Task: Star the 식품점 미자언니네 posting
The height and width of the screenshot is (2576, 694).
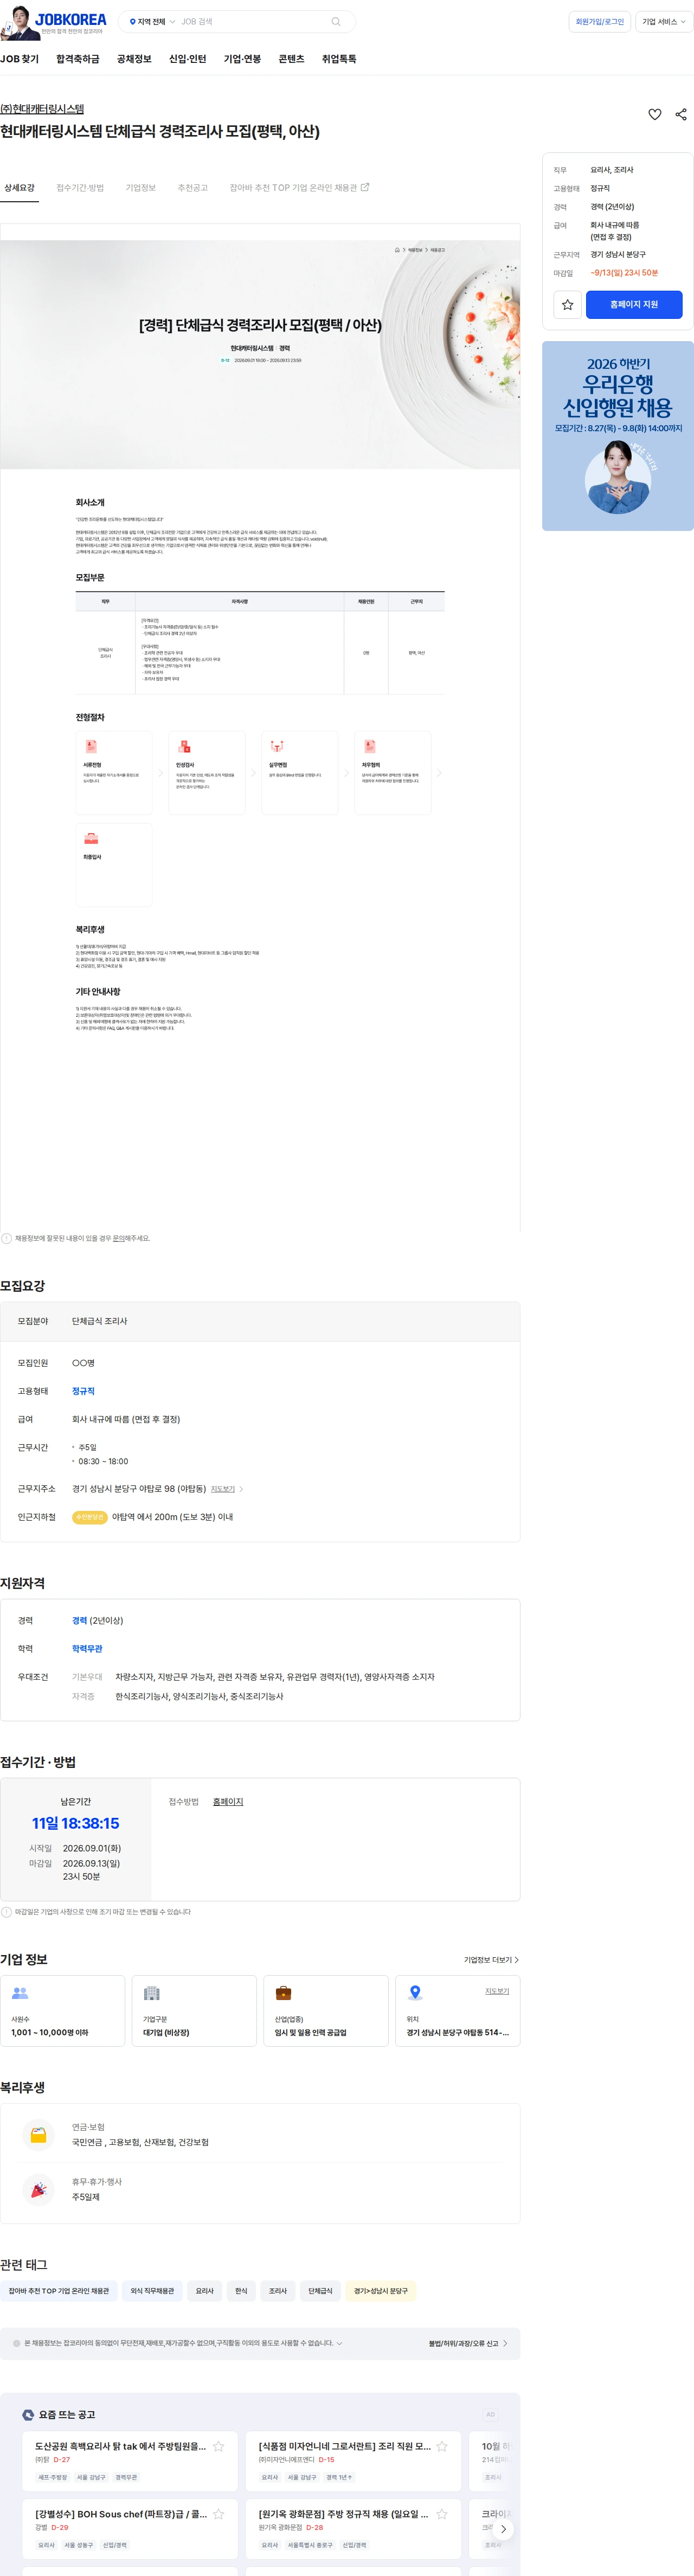Action: (441, 2446)
